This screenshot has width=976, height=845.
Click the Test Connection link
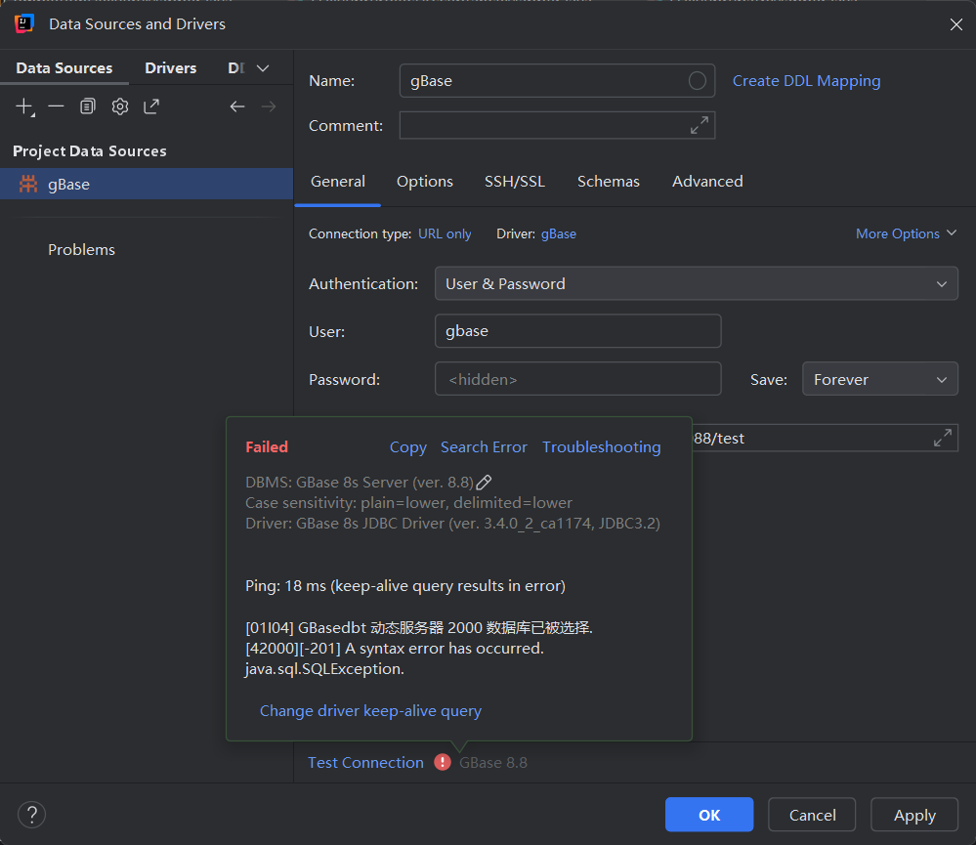(365, 762)
